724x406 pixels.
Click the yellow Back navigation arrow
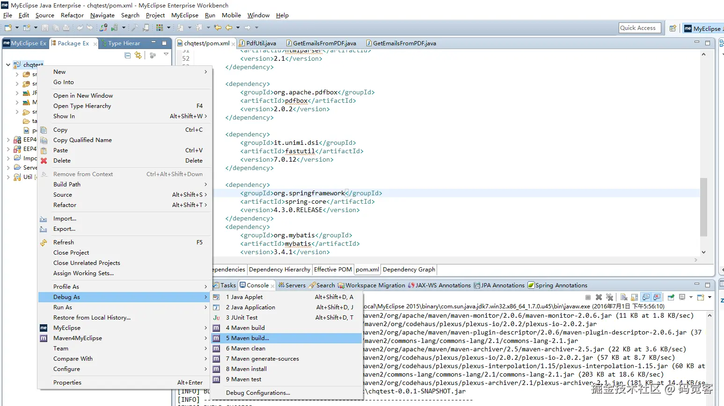point(229,28)
